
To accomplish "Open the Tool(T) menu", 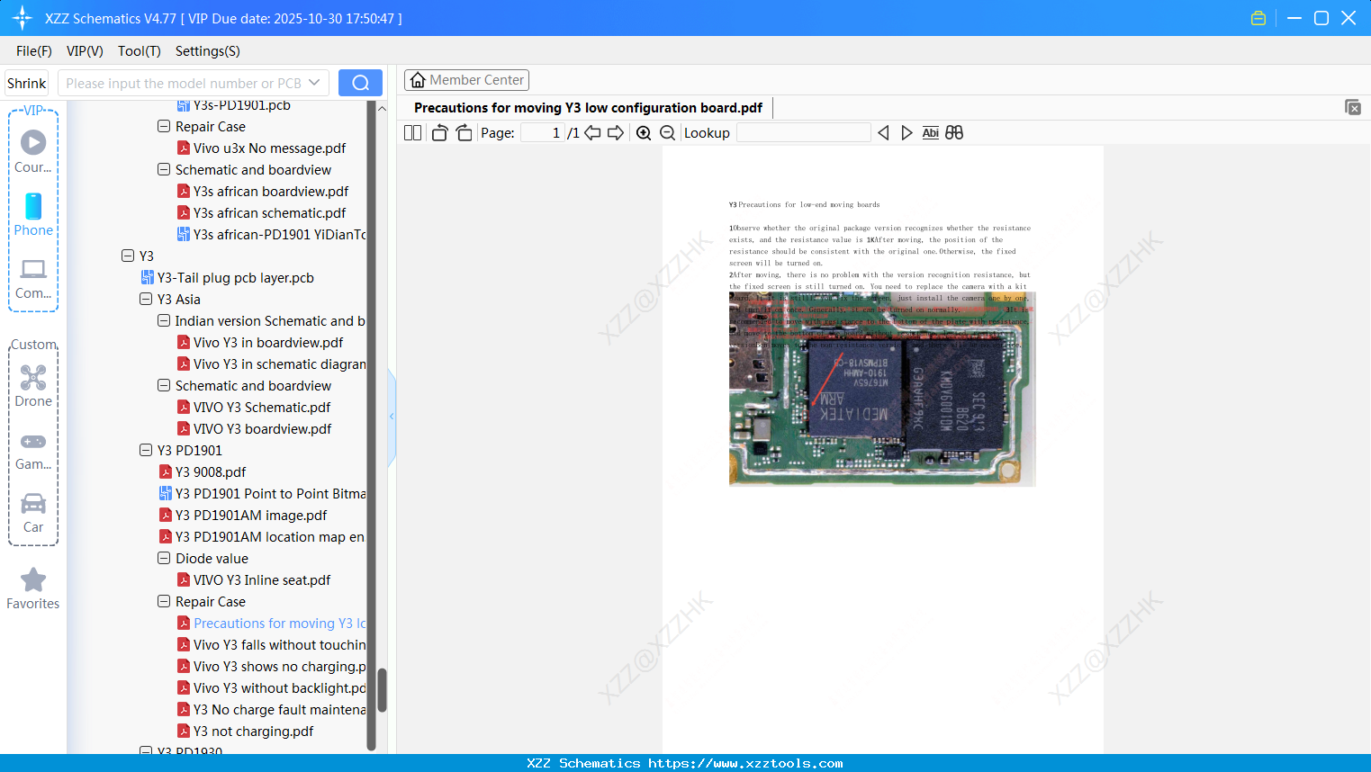I will (x=139, y=51).
